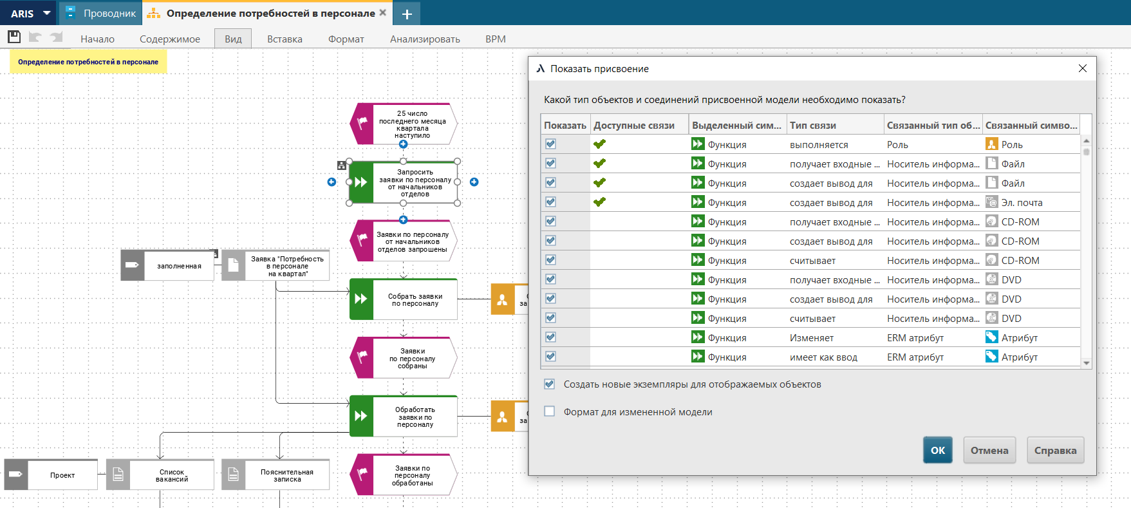This screenshot has width=1131, height=508.
Task: Uncheck Показать for считывает CD-ROM row
Action: [x=550, y=259]
